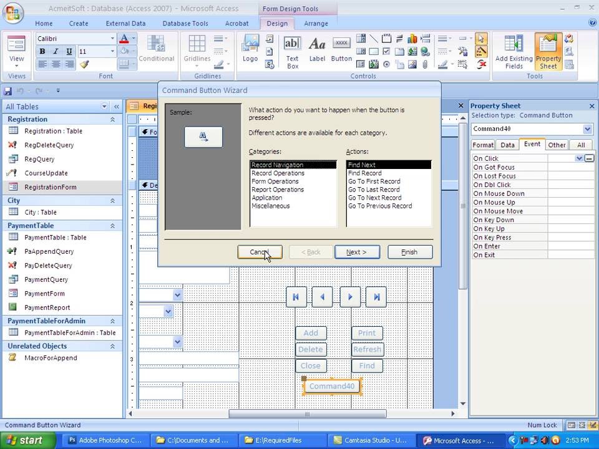
Task: Collapse the PaymentTable group
Action: click(113, 226)
